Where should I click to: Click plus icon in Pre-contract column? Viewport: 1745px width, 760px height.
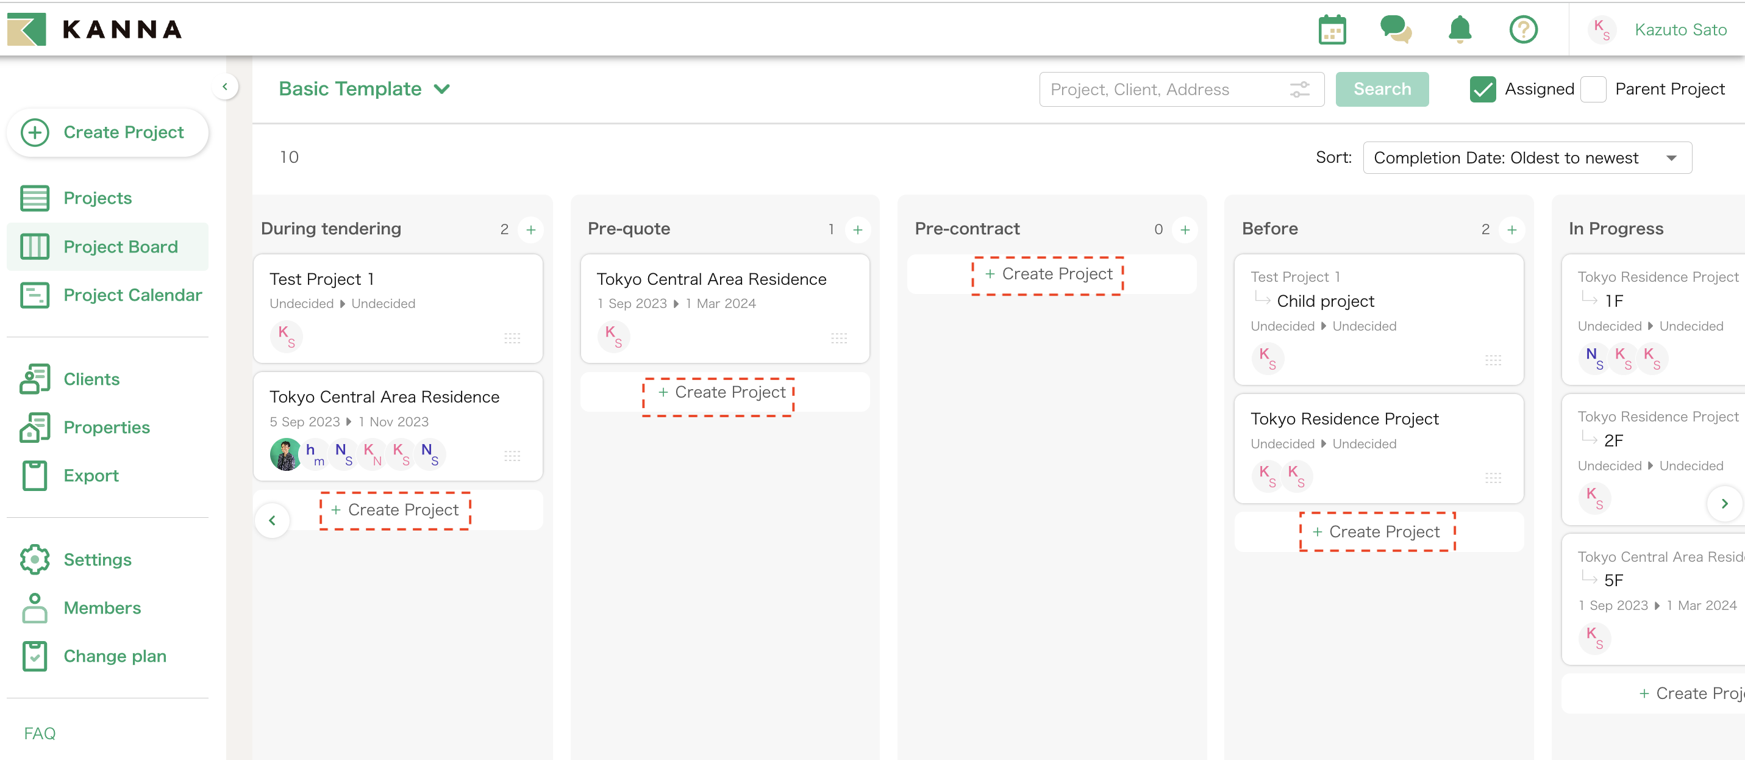1184,230
